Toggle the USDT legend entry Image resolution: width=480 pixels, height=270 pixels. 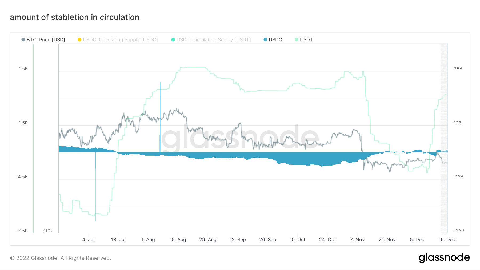point(304,39)
